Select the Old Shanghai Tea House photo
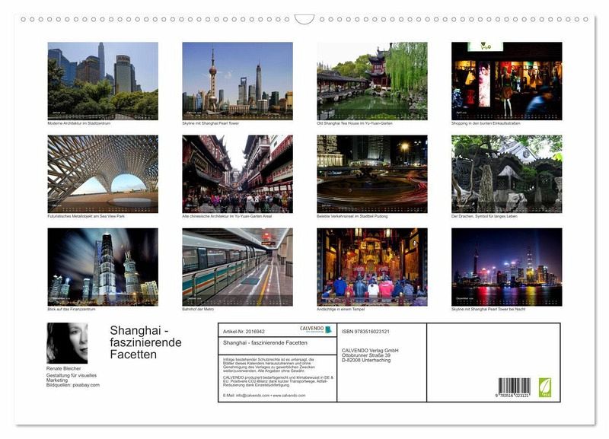The height and width of the screenshot is (439, 609). click(372, 80)
